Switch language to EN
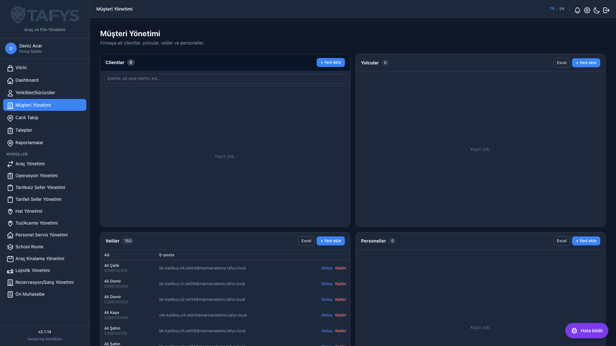 [x=562, y=9]
